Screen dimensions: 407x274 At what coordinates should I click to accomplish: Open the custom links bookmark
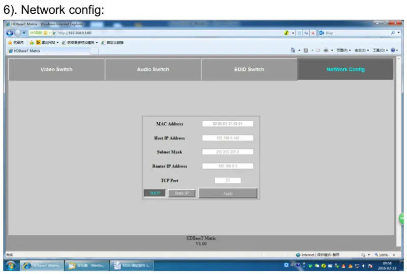tap(112, 42)
